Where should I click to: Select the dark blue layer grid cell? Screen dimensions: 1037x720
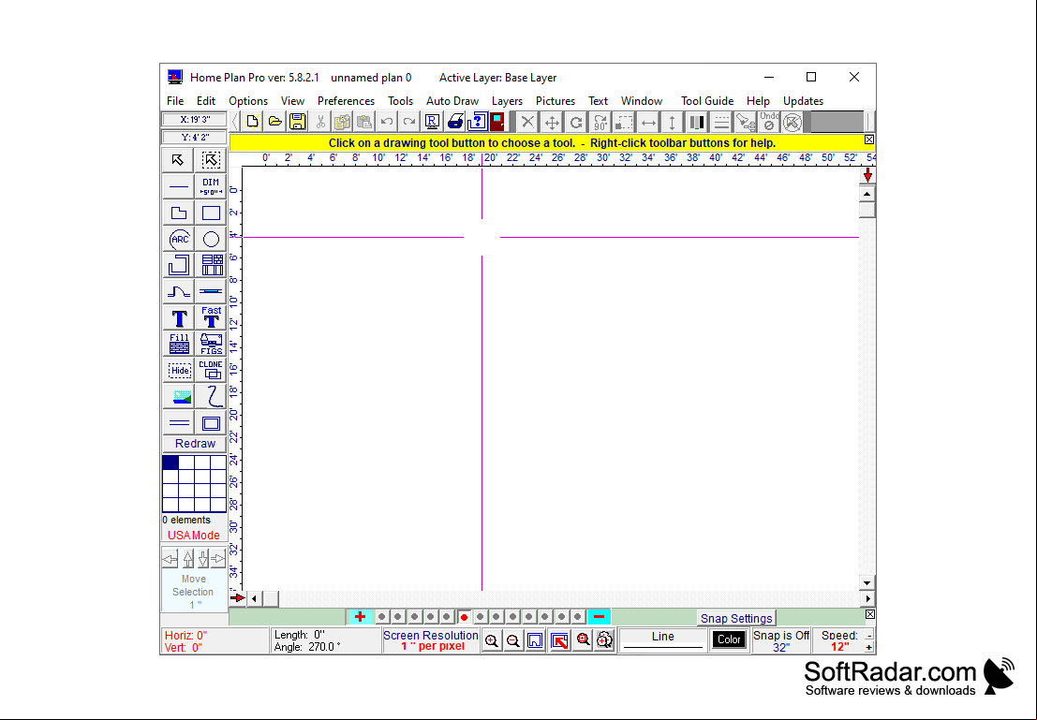170,463
